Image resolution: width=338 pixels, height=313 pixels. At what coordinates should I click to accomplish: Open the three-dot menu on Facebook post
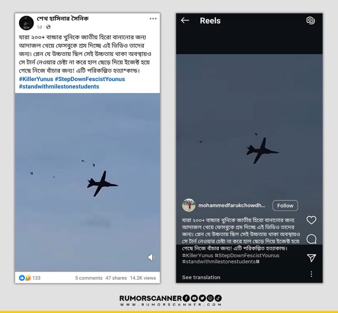[x=153, y=19]
